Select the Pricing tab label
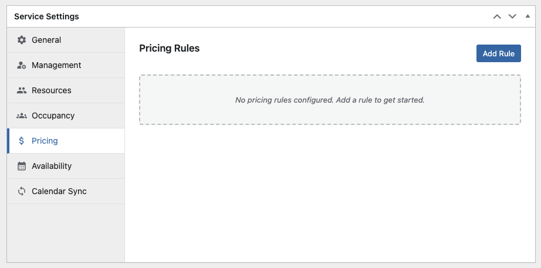 click(45, 141)
